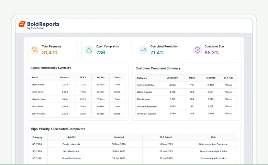The image size is (268, 165).
Task: Select the Technical Support category row
Action: coord(186,113)
